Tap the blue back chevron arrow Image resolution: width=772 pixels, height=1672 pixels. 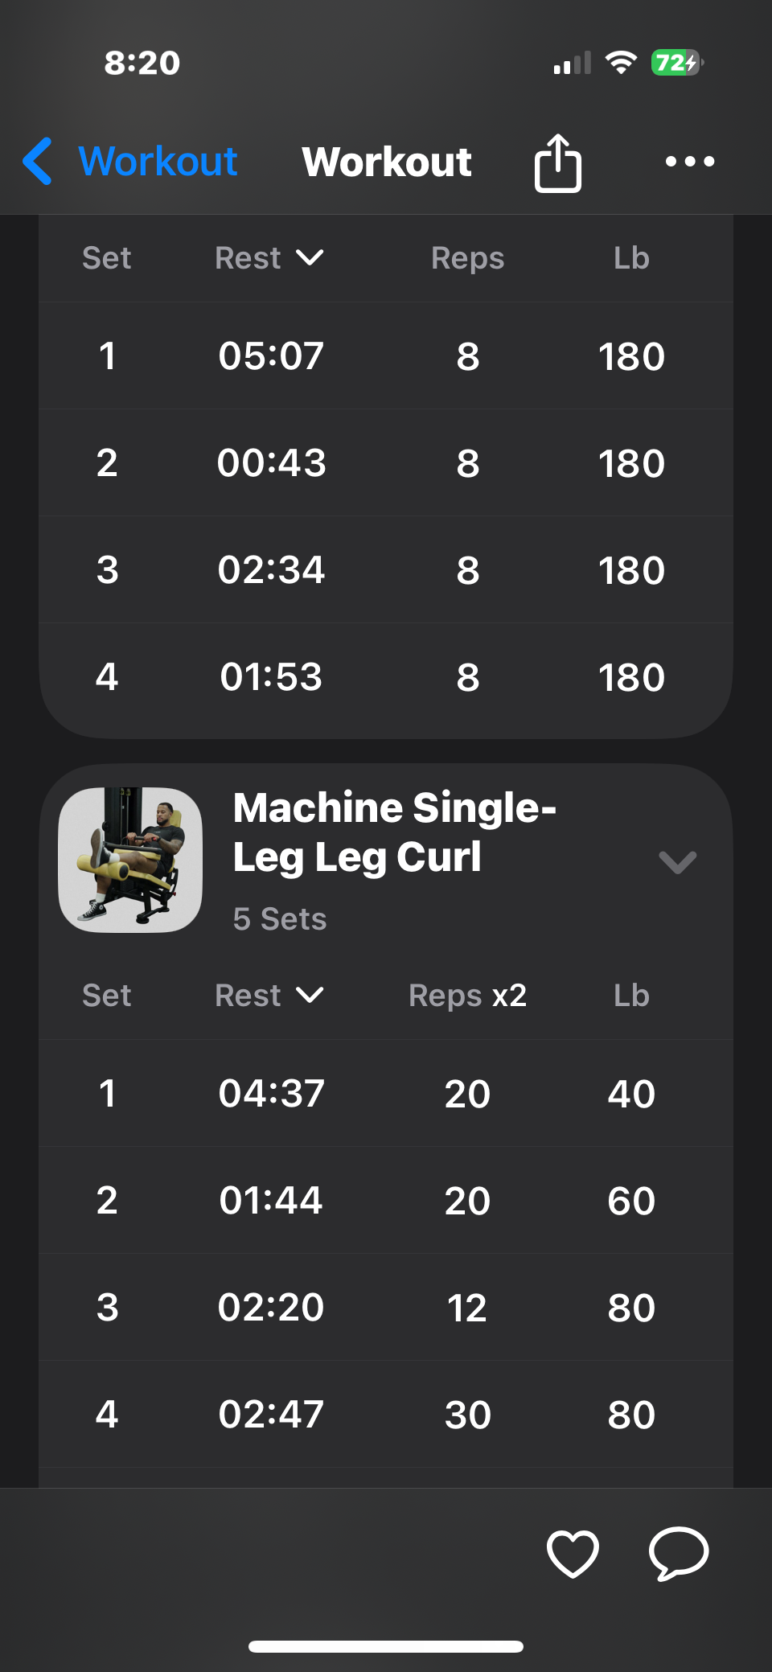38,161
